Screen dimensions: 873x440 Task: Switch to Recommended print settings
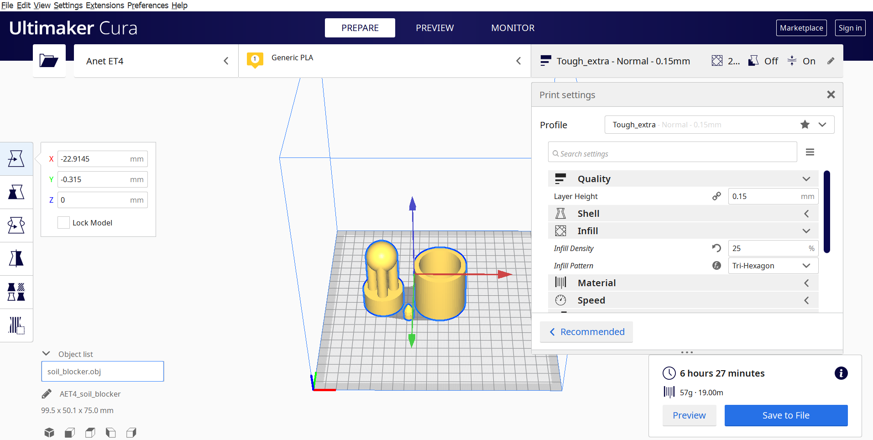point(586,332)
